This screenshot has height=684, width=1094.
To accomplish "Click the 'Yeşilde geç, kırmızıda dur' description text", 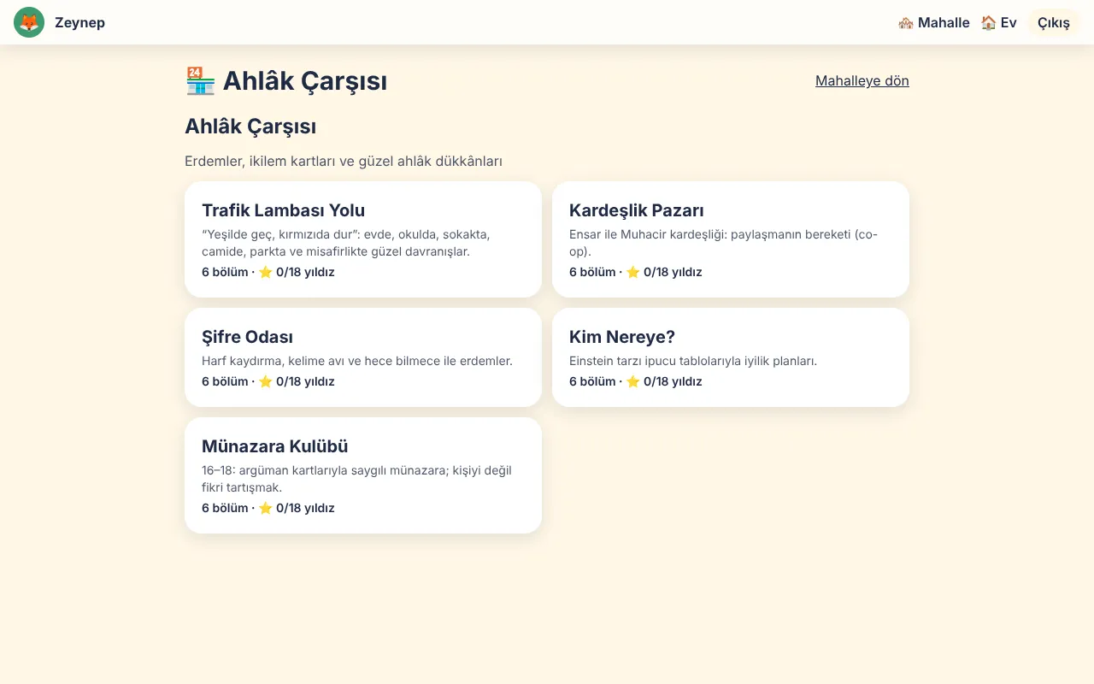I will tap(346, 243).
